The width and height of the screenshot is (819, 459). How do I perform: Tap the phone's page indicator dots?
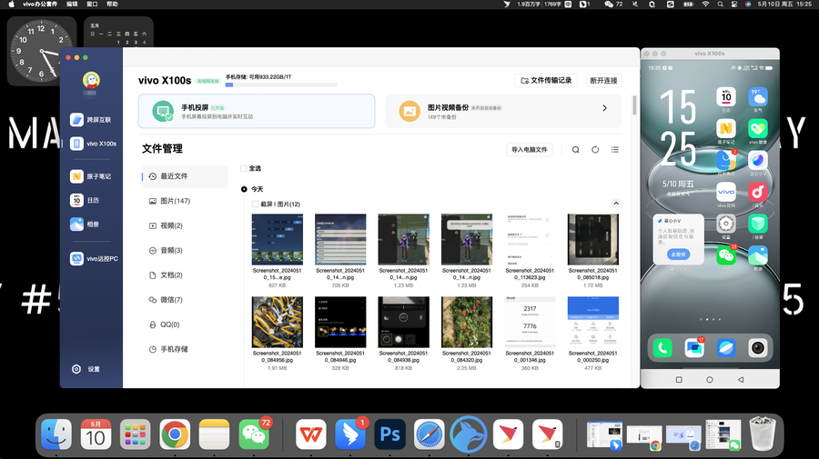click(x=710, y=319)
